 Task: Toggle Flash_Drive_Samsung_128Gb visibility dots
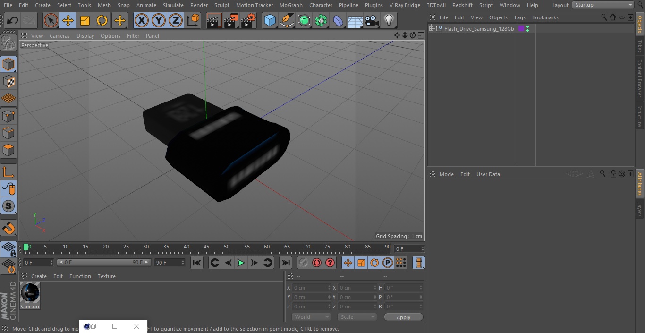coord(527,29)
